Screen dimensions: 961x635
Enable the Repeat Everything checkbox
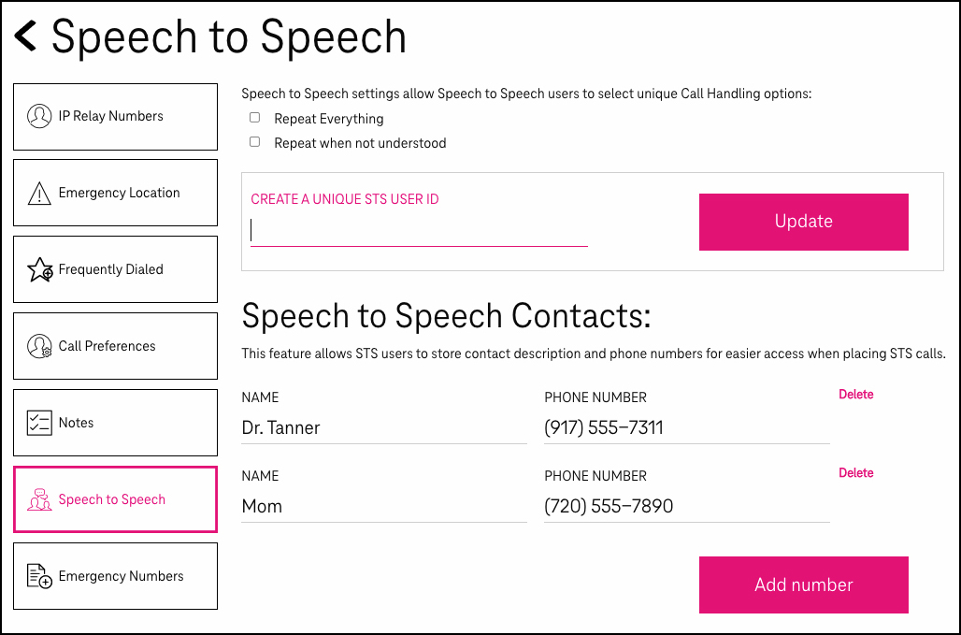[254, 117]
